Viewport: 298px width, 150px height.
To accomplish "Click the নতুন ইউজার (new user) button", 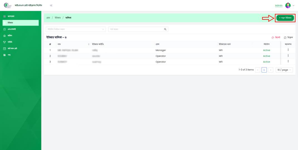I will pos(285,18).
